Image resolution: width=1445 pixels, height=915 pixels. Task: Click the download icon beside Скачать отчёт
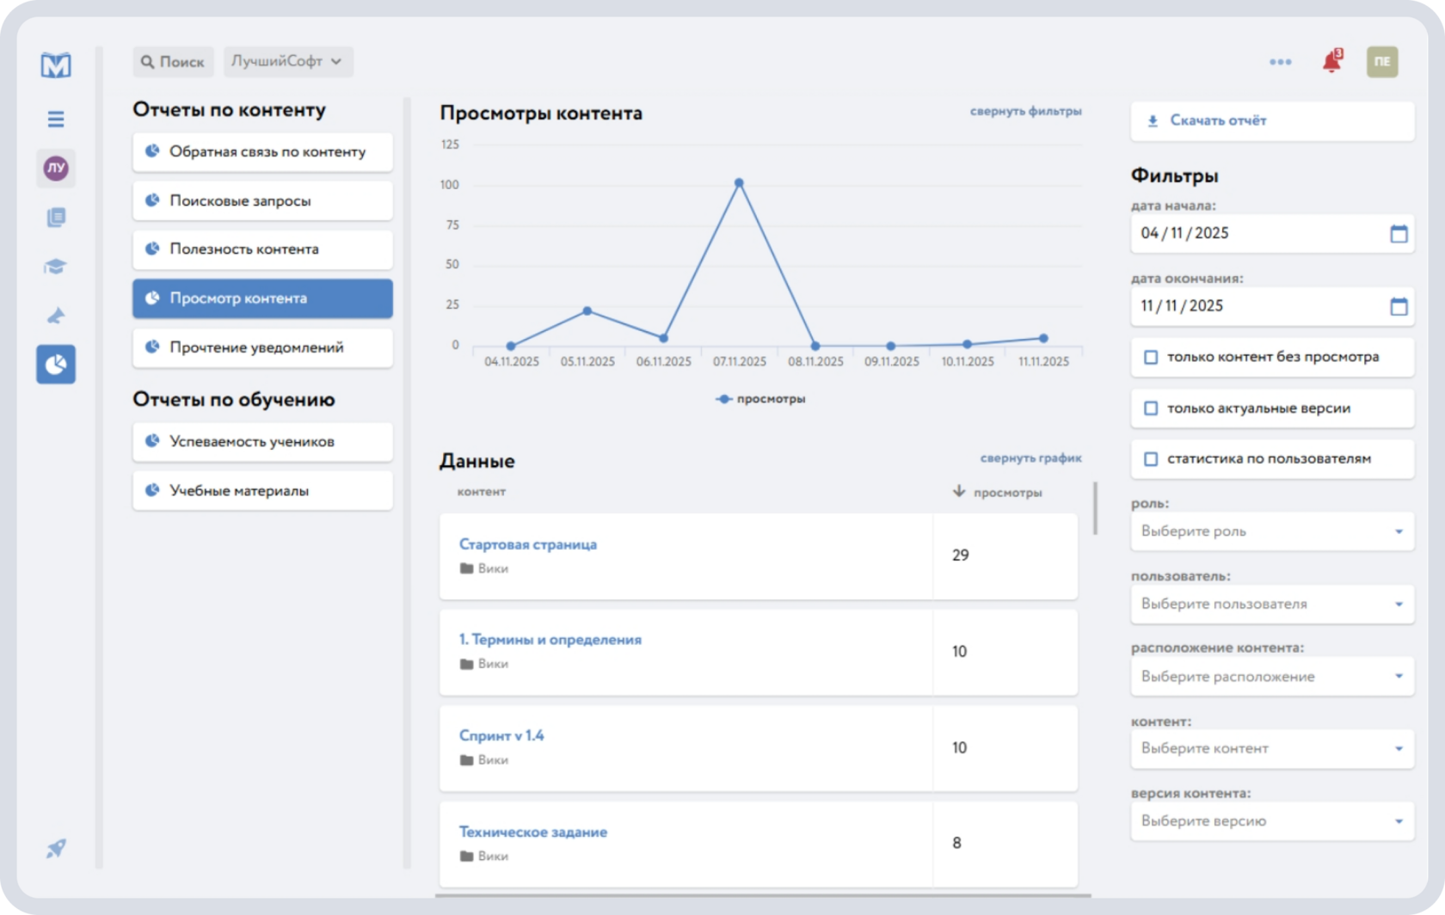(x=1153, y=121)
